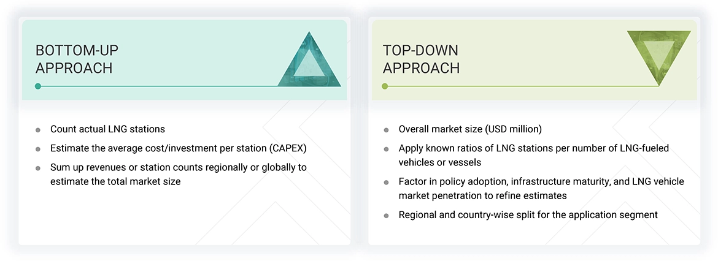The width and height of the screenshot is (718, 261).
Task: Click 'Overall market size (USD million)' text
Action: (x=470, y=129)
